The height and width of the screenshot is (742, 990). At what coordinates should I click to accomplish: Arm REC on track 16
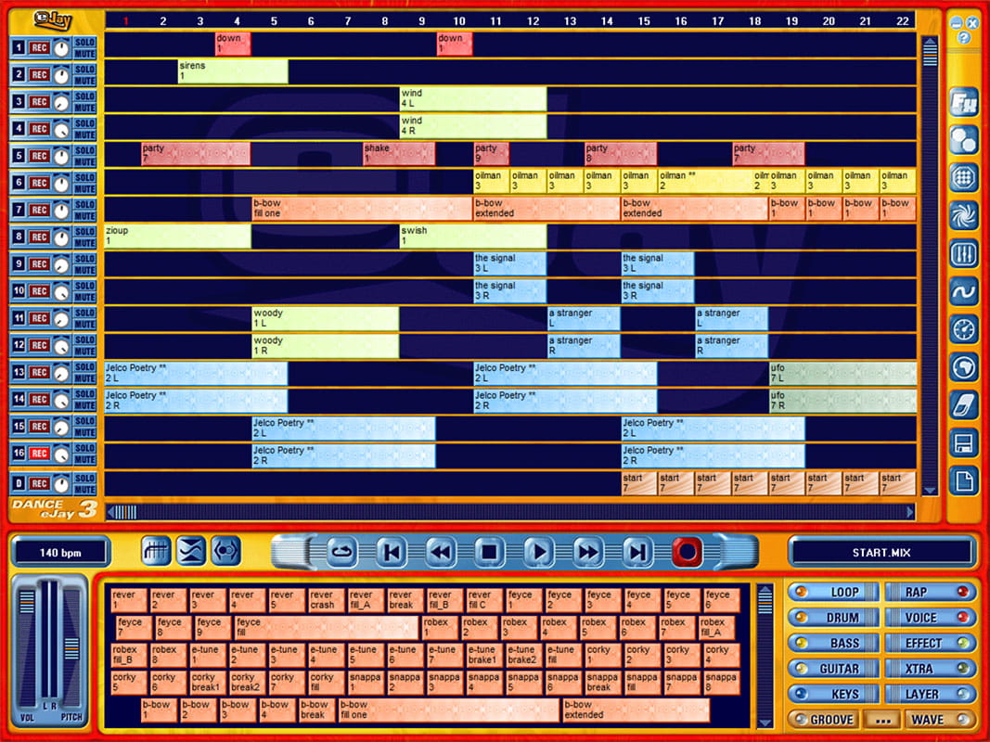pos(39,454)
